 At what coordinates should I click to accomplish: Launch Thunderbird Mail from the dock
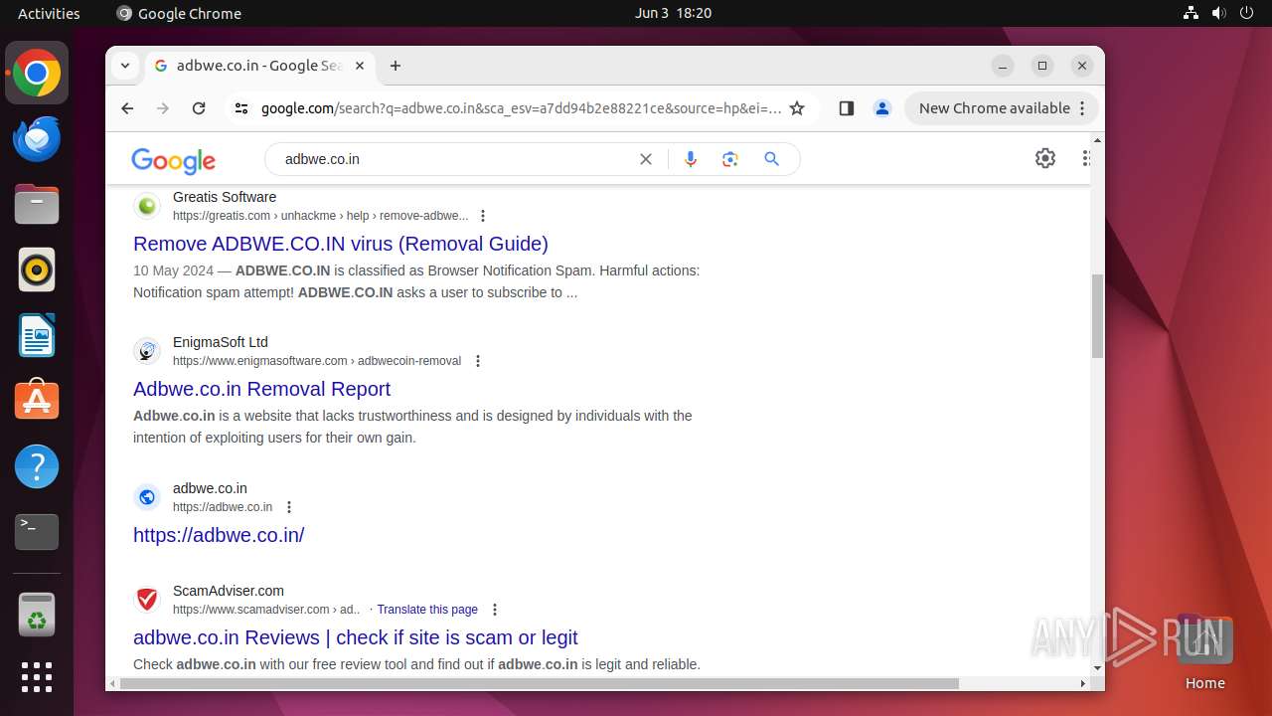[37, 138]
